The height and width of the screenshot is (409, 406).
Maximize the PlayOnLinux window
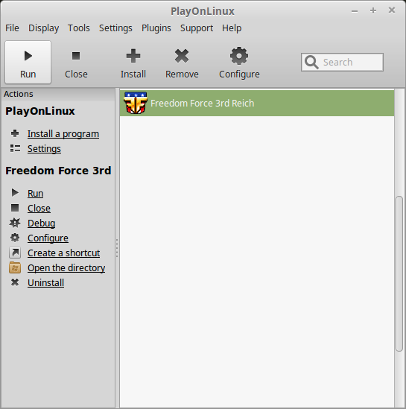373,10
